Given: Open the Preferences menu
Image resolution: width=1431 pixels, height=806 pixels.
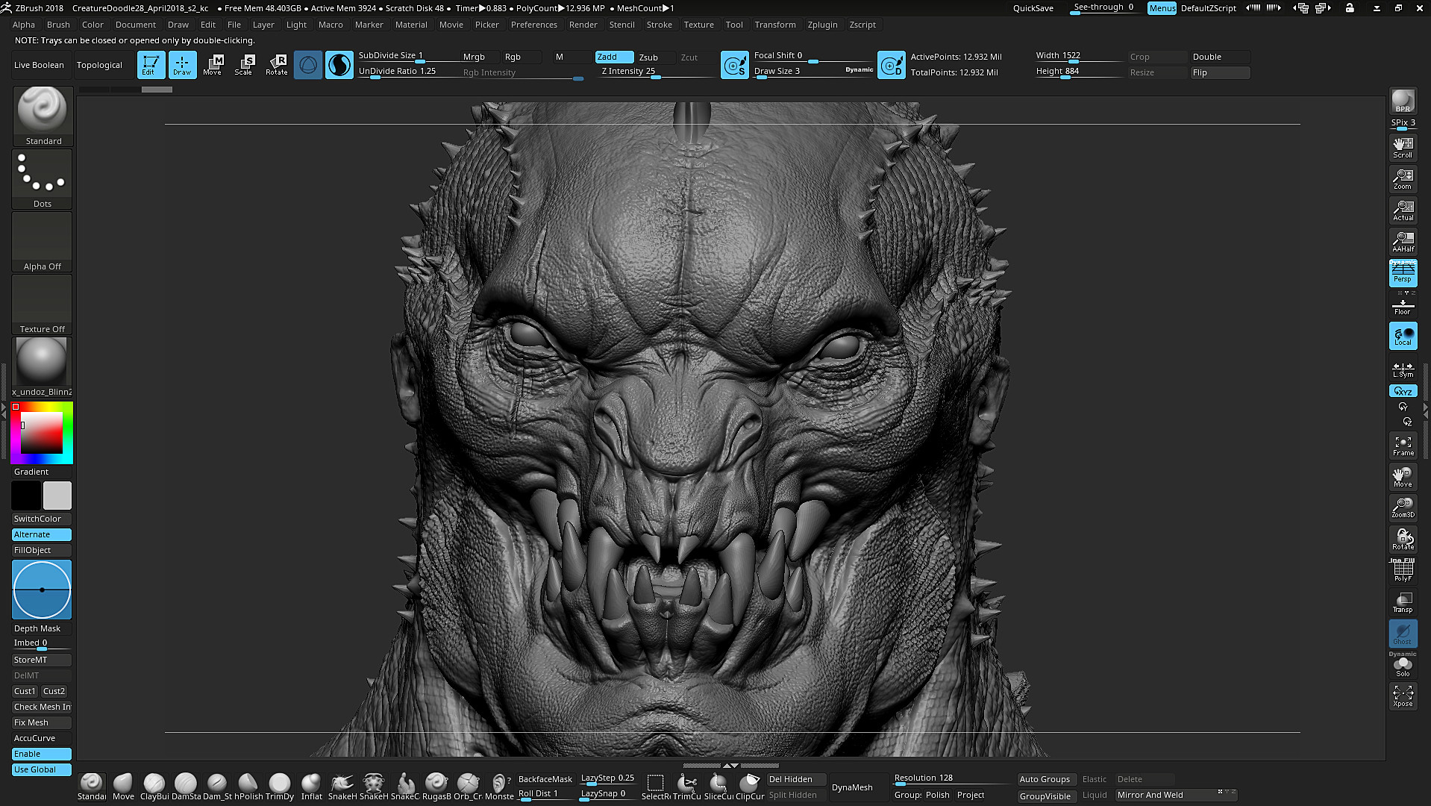Looking at the screenshot, I should point(534,25).
